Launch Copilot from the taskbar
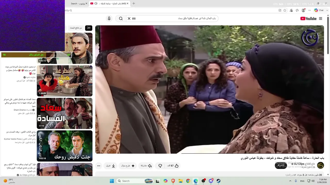The width and height of the screenshot is (330, 185). (165, 181)
